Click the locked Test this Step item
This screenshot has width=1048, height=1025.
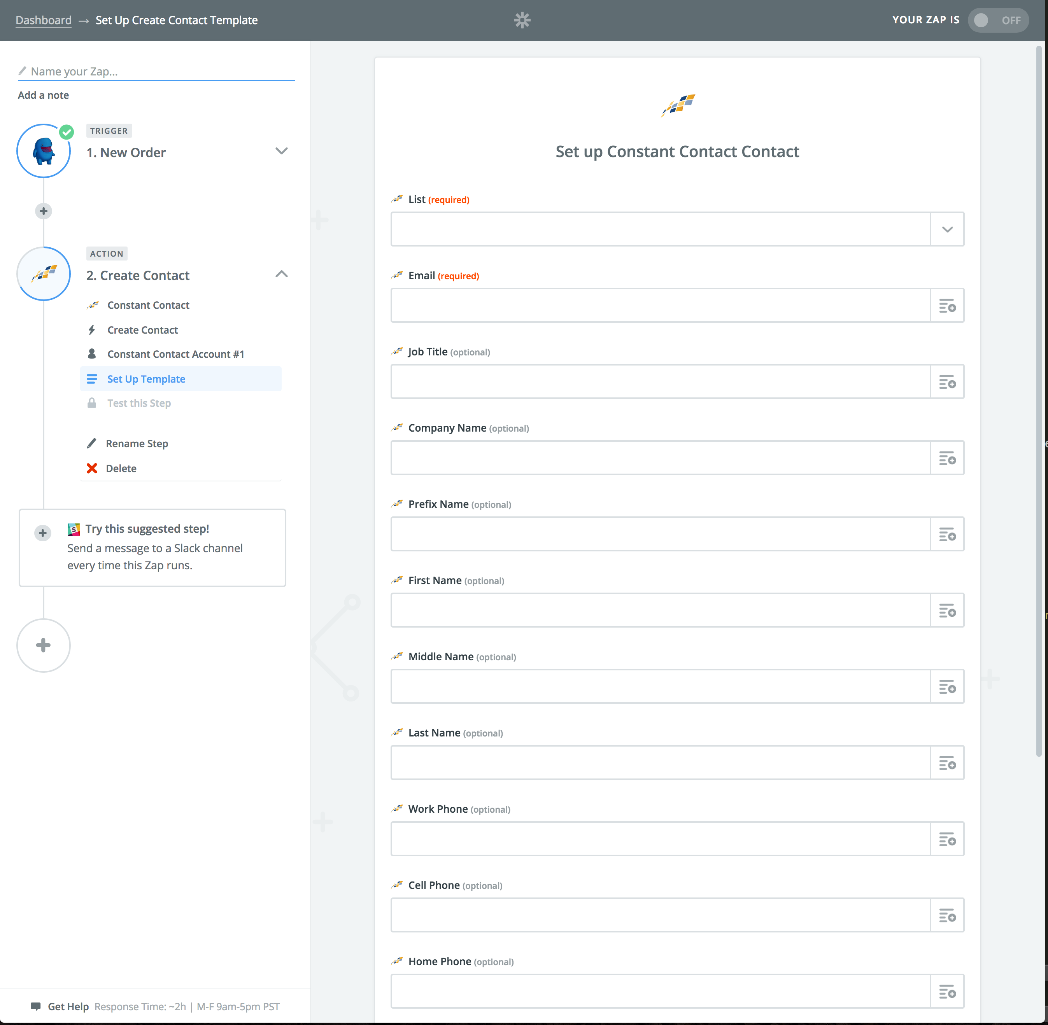pos(139,403)
